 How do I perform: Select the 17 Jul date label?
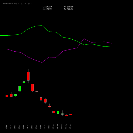[6, 127]
